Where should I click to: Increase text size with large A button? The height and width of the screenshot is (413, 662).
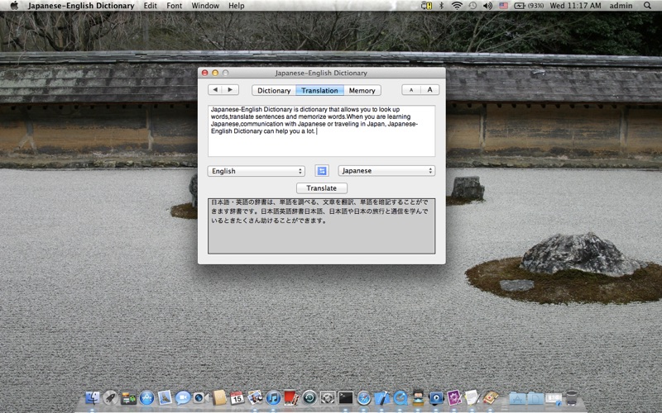point(429,90)
